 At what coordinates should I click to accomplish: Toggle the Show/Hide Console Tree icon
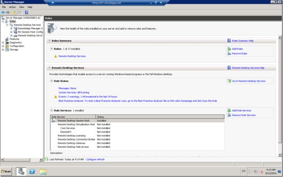[20, 12]
